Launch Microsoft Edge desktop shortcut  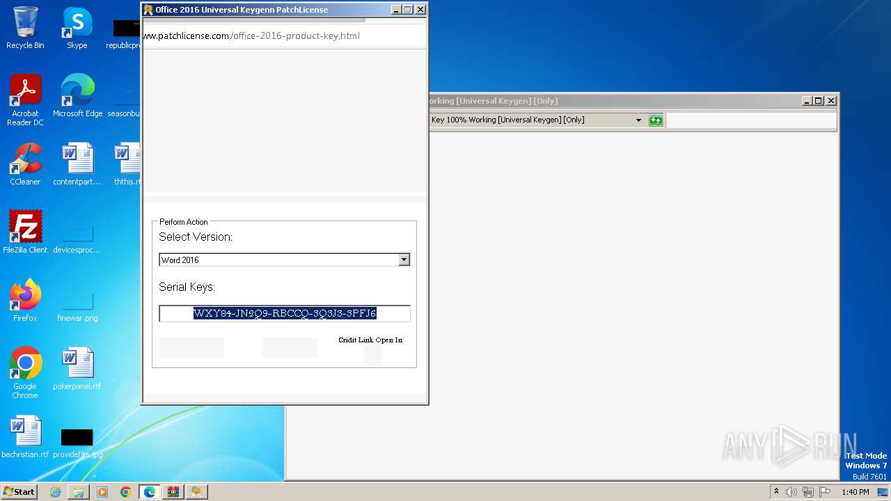pos(77,96)
